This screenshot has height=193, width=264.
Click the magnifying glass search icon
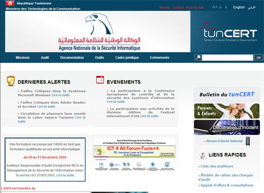(x=198, y=58)
